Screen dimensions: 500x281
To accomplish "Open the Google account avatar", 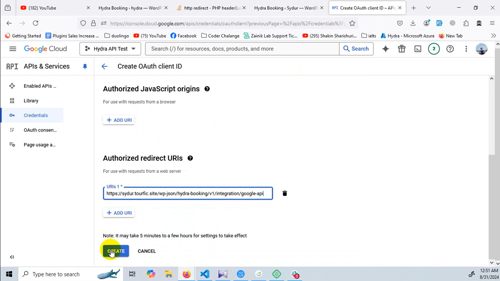I will tap(481, 49).
